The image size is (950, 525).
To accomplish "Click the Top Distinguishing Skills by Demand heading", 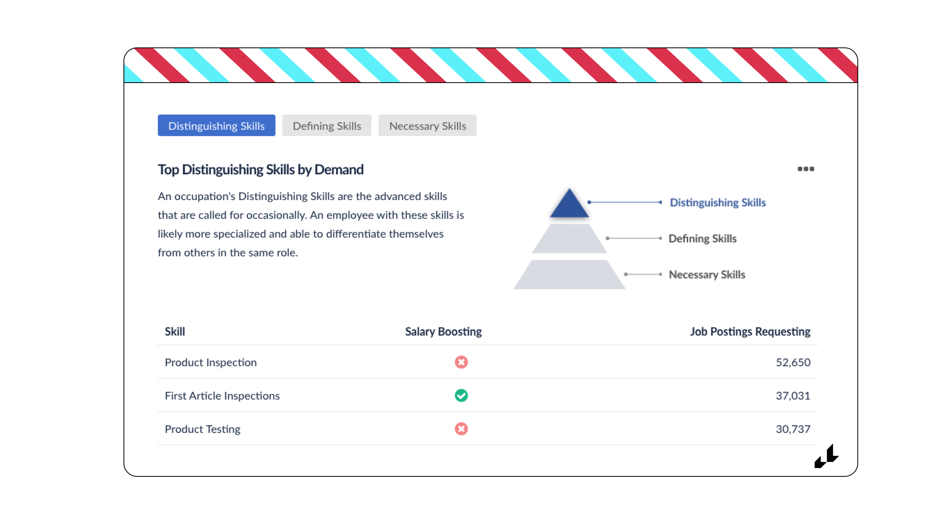I will 260,169.
